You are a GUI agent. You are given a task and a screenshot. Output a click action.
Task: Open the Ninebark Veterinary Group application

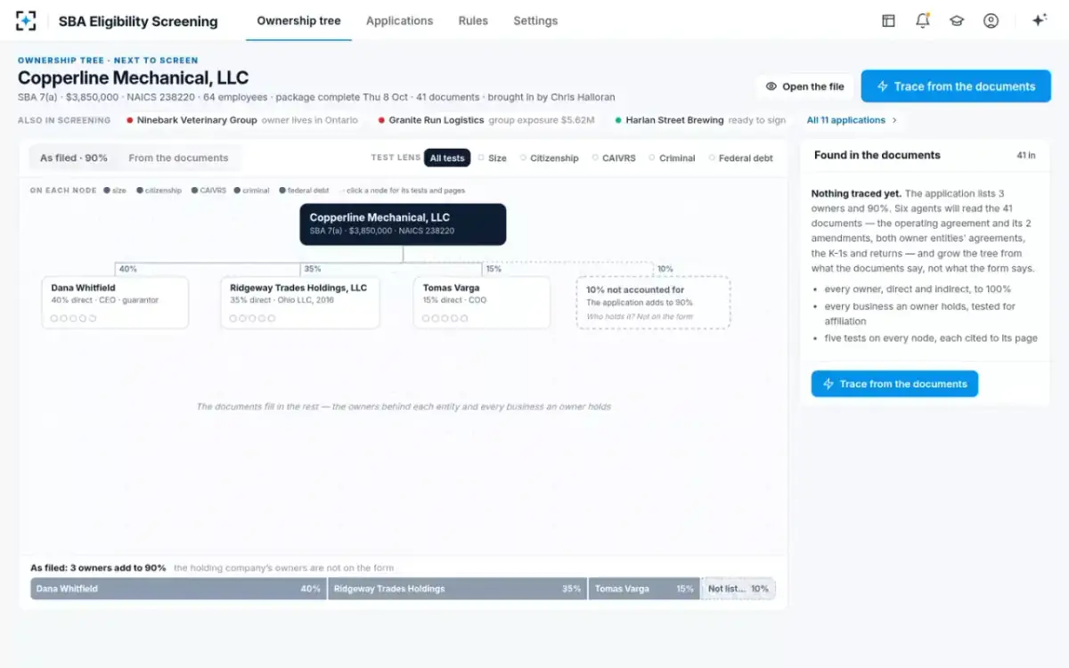click(x=242, y=120)
